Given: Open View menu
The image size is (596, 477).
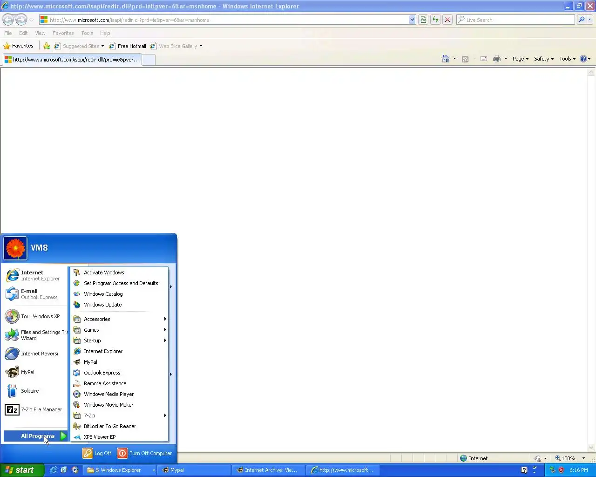Looking at the screenshot, I should [40, 33].
